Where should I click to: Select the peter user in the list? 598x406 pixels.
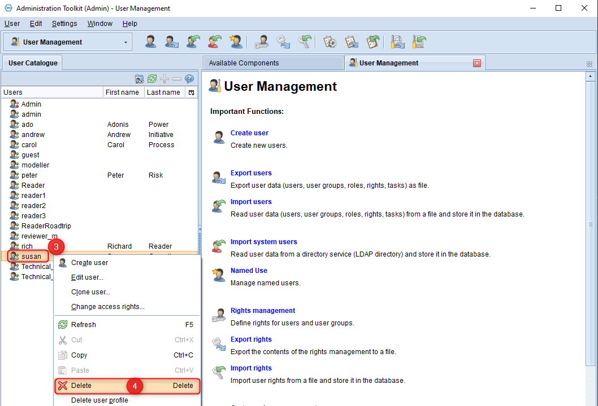(29, 175)
